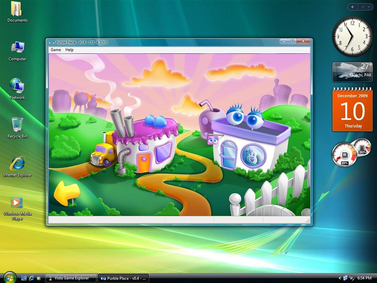Click the December 2009 calendar gadget

pyautogui.click(x=352, y=110)
